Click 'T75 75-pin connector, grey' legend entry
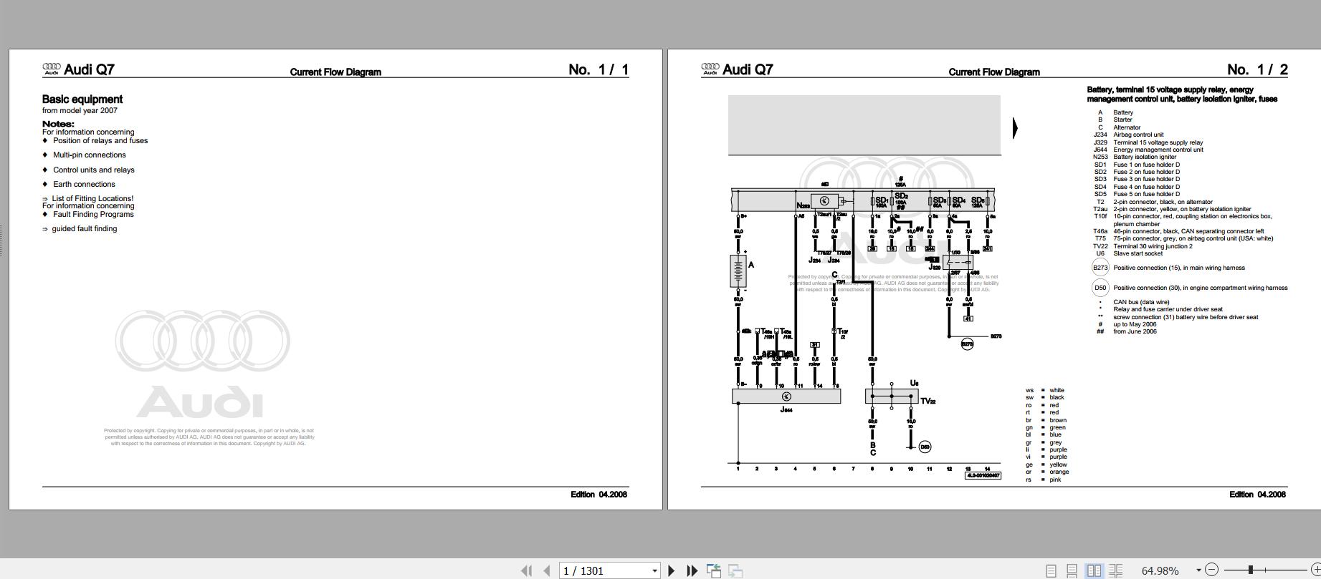The height and width of the screenshot is (579, 1321). click(x=1183, y=238)
